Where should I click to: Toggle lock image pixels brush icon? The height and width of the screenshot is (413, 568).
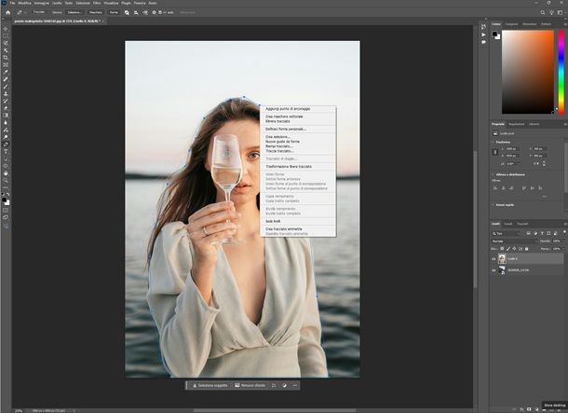click(x=507, y=249)
